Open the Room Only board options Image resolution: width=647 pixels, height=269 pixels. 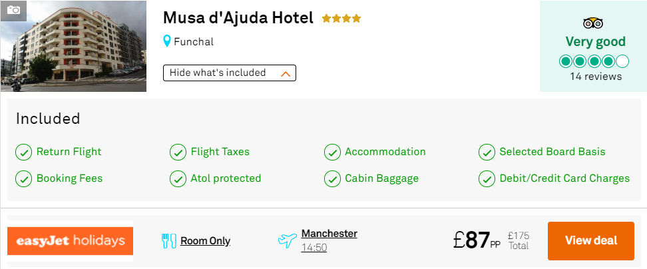[205, 241]
